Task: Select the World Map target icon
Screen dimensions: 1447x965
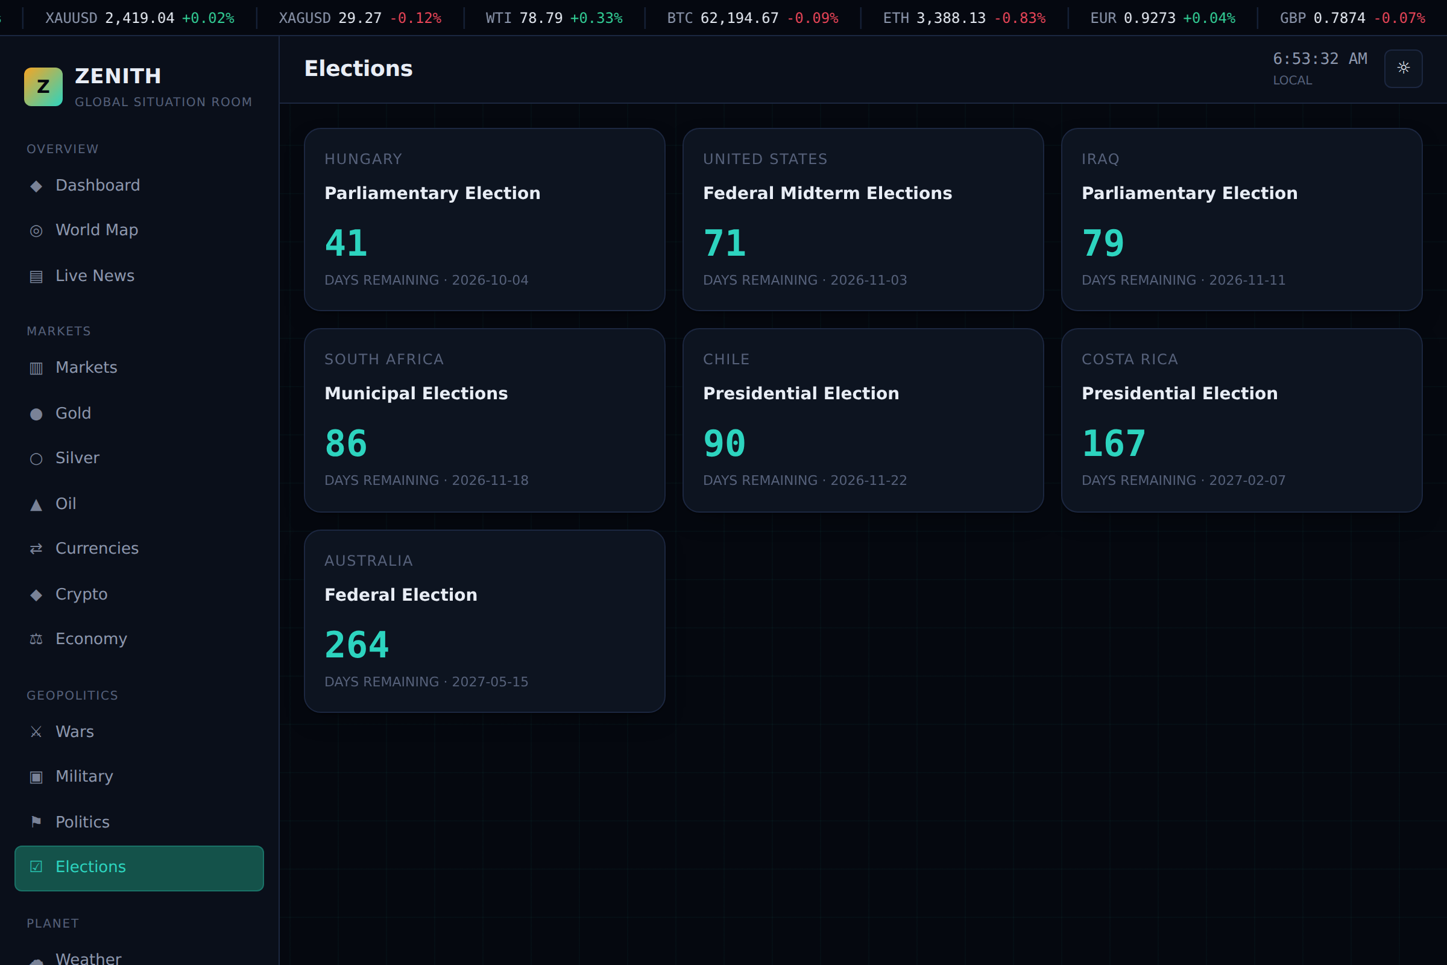Action: tap(36, 231)
